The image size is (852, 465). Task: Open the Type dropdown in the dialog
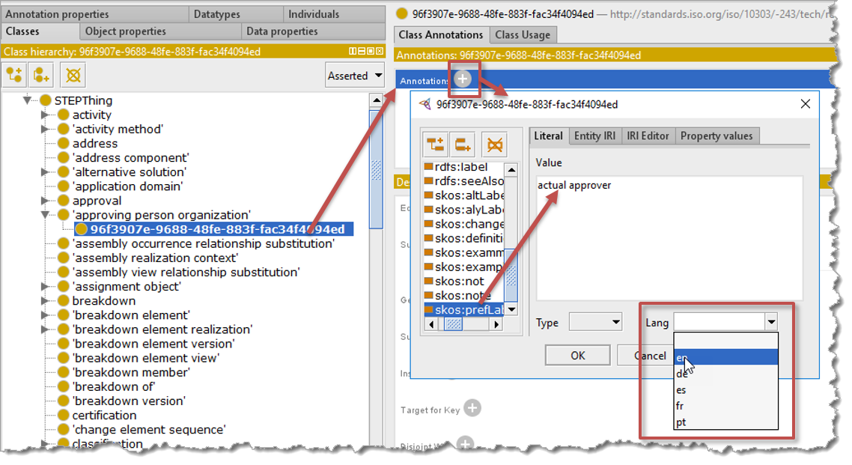click(596, 322)
